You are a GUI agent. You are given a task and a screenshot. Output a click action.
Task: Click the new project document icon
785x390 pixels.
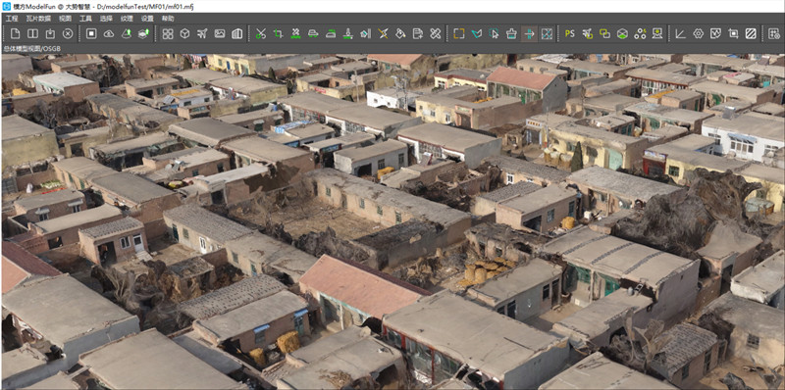(15, 33)
